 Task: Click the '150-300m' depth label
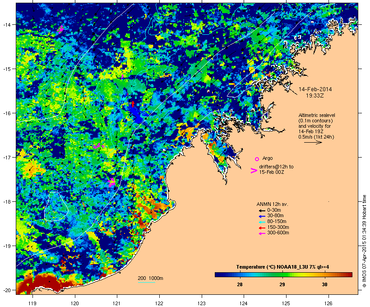[278, 227]
